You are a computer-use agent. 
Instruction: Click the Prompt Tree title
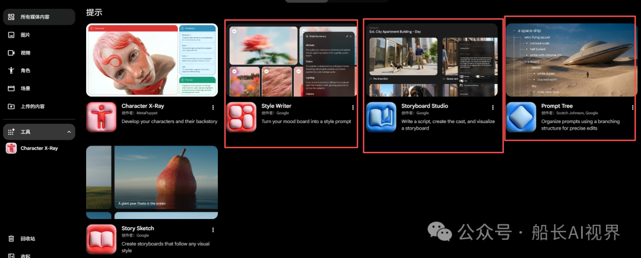pos(557,106)
